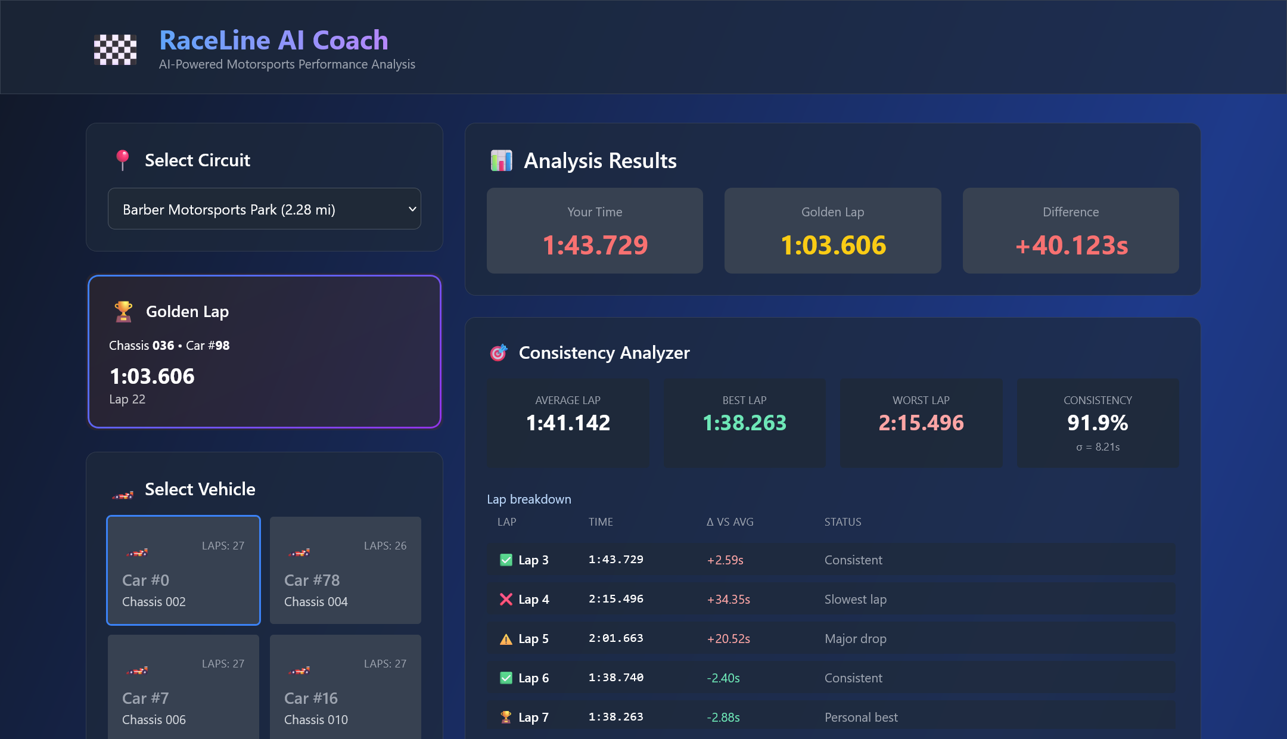Viewport: 1287px width, 739px height.
Task: Click the target icon by Consistency Analyzer
Action: (498, 353)
